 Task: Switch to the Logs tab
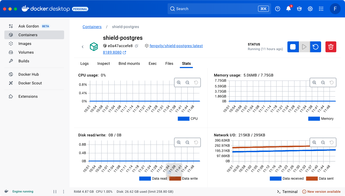[84, 63]
